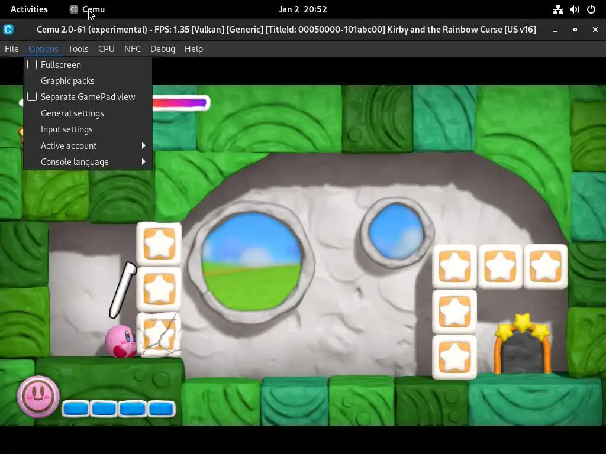The height and width of the screenshot is (454, 606).
Task: Close the Cemu window
Action: pyautogui.click(x=595, y=30)
